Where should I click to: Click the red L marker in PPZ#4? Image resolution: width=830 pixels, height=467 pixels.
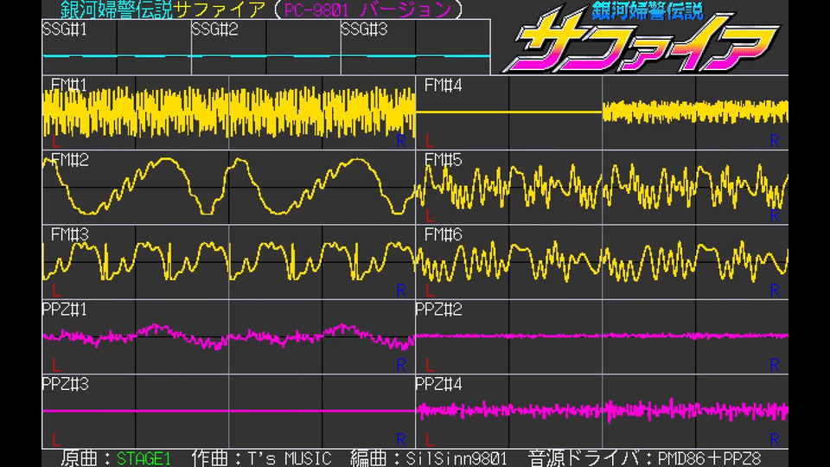[x=430, y=439]
